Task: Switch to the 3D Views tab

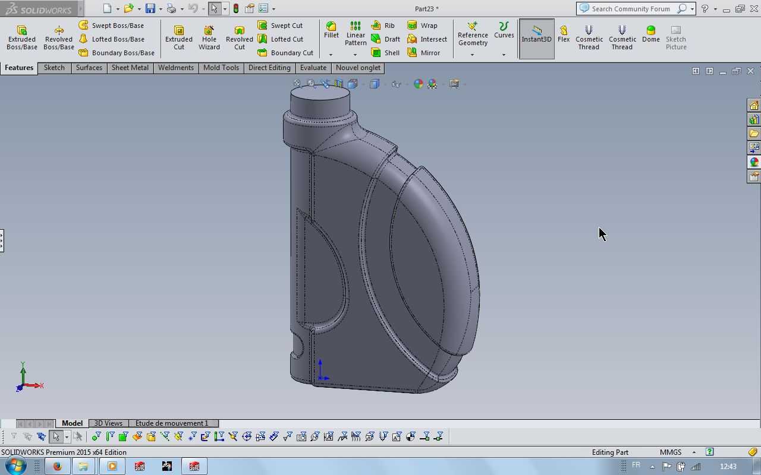Action: (108, 423)
